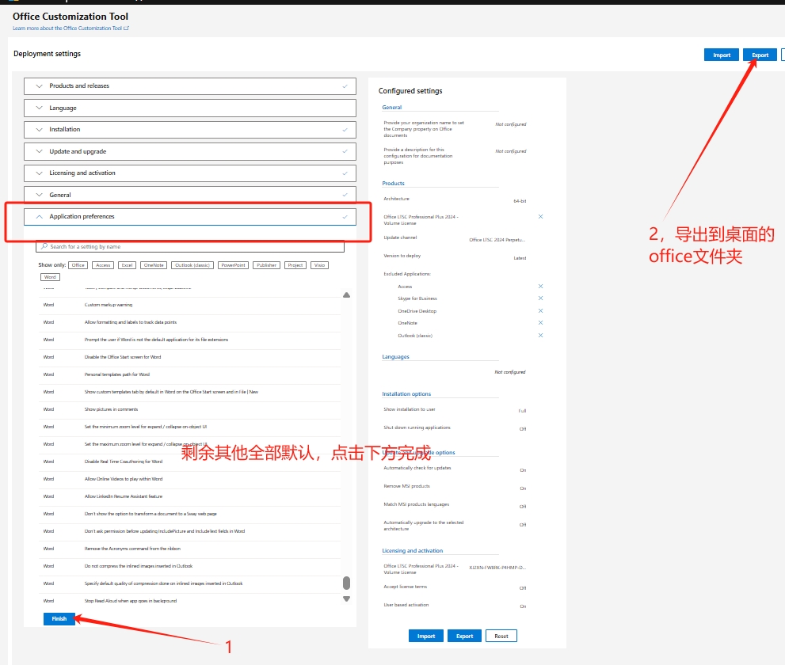
Task: Remove Outlook (classic) from Excluded Applications
Action: 540,335
